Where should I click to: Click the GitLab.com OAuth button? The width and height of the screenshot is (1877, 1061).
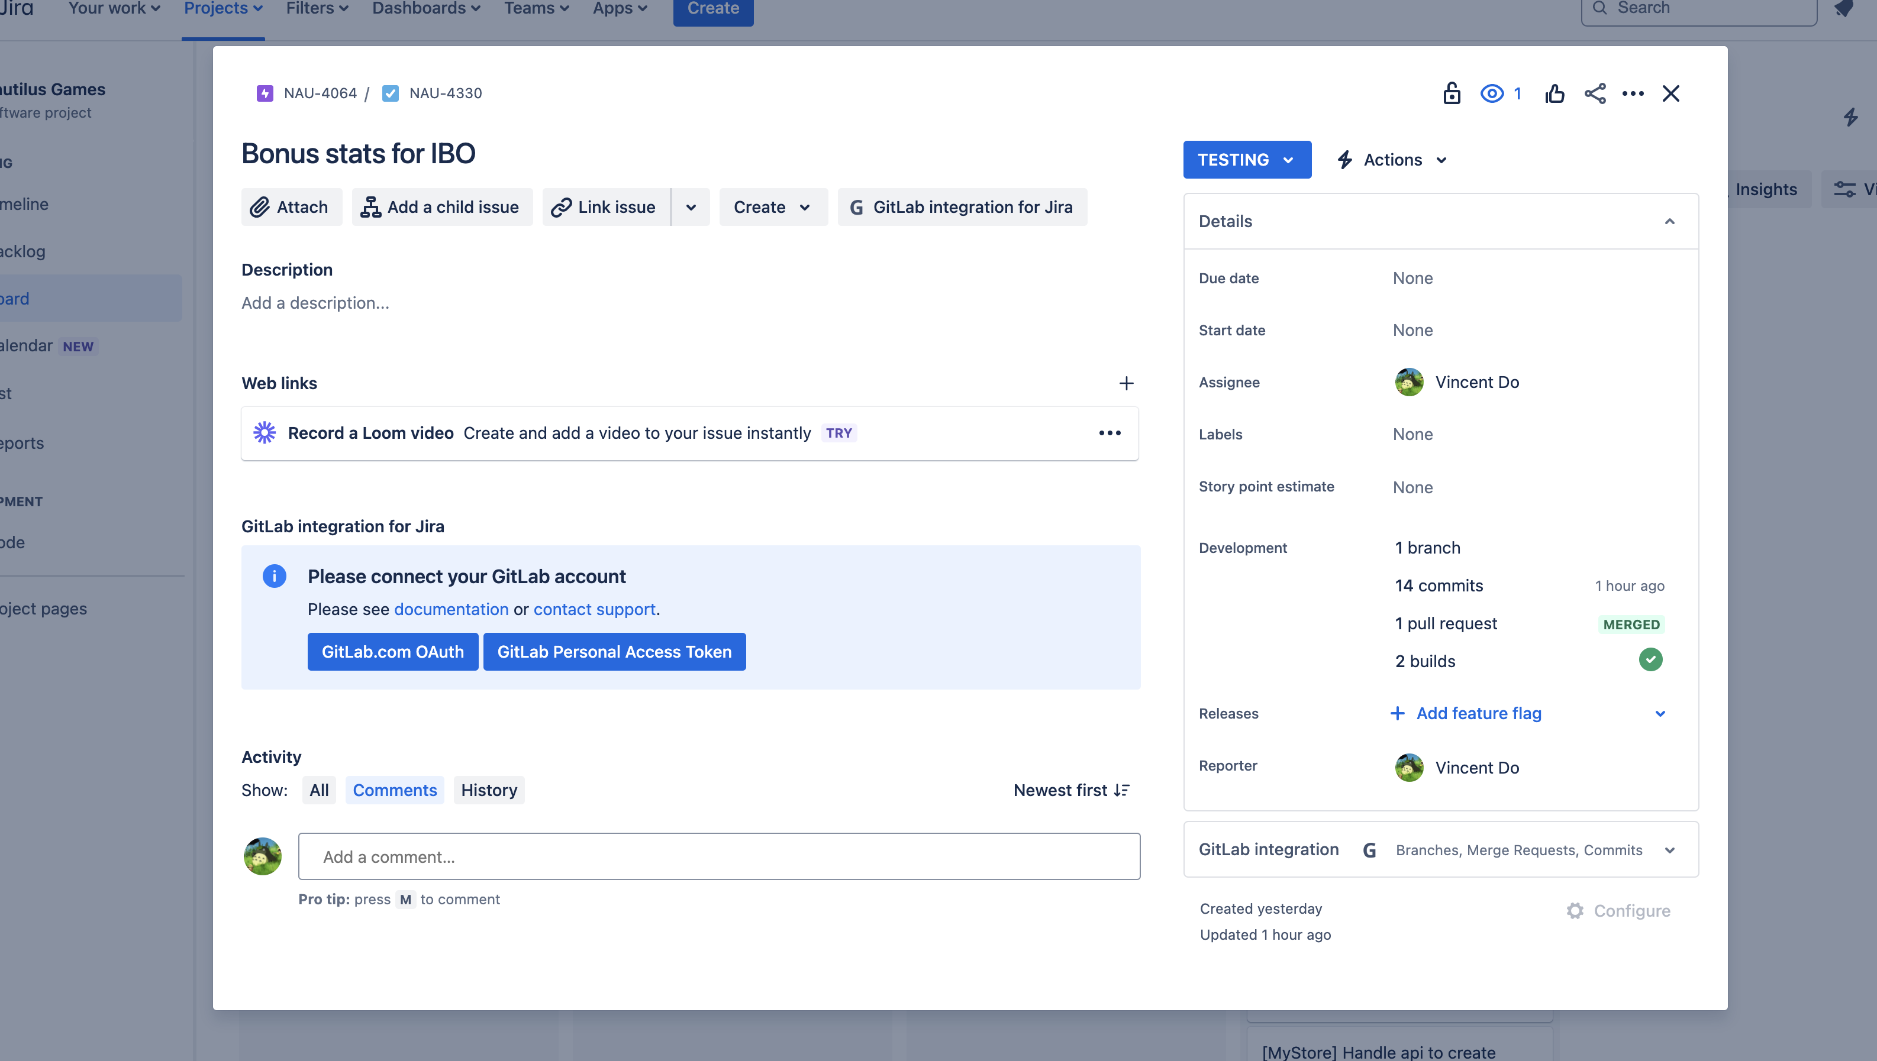392,652
